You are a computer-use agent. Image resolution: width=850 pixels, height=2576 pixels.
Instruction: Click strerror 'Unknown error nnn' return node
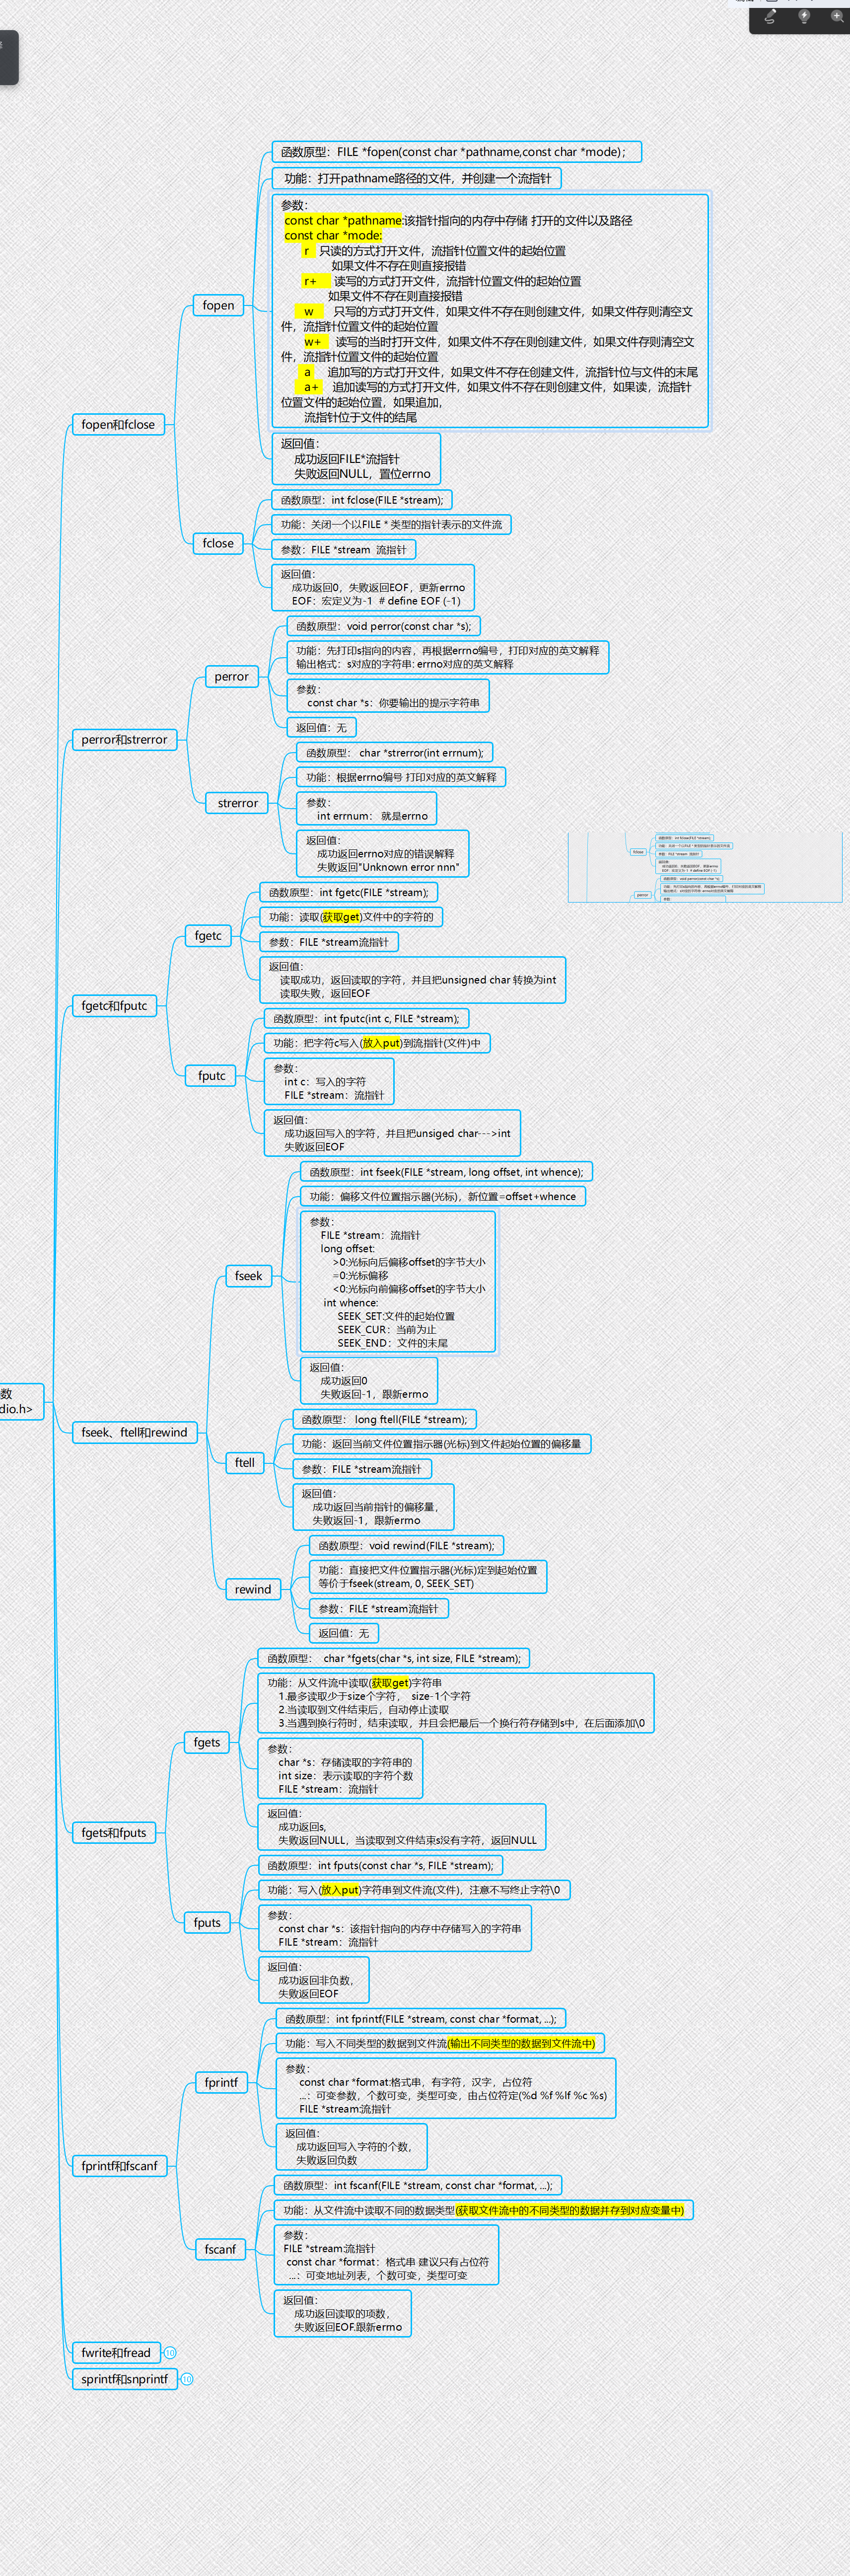(383, 854)
